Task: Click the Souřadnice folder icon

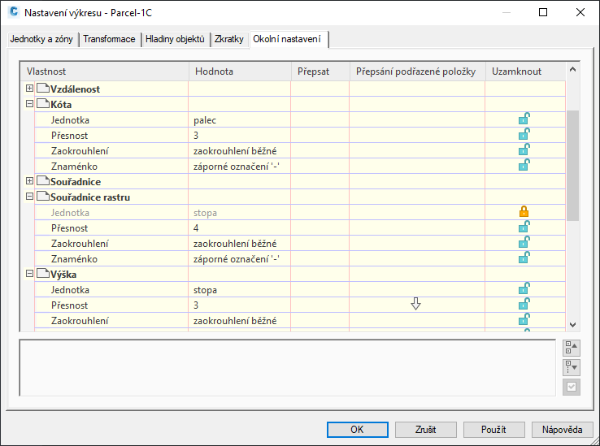Action: (43, 181)
